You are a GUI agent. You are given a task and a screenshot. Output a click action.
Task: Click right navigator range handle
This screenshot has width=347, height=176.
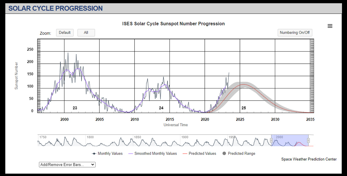click(x=308, y=140)
